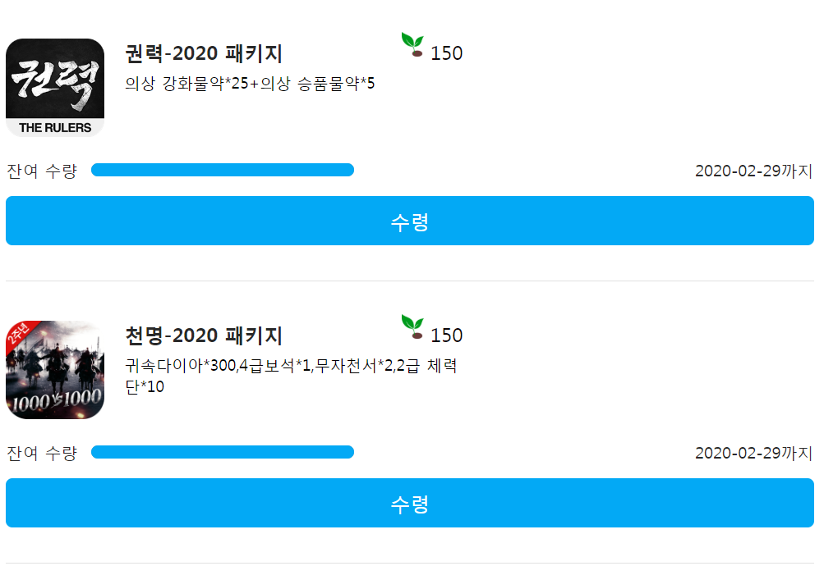Screen dimensions: 824x566
Task: Claim the 천명-2020 패키지 with 수령 button
Action: coord(410,503)
